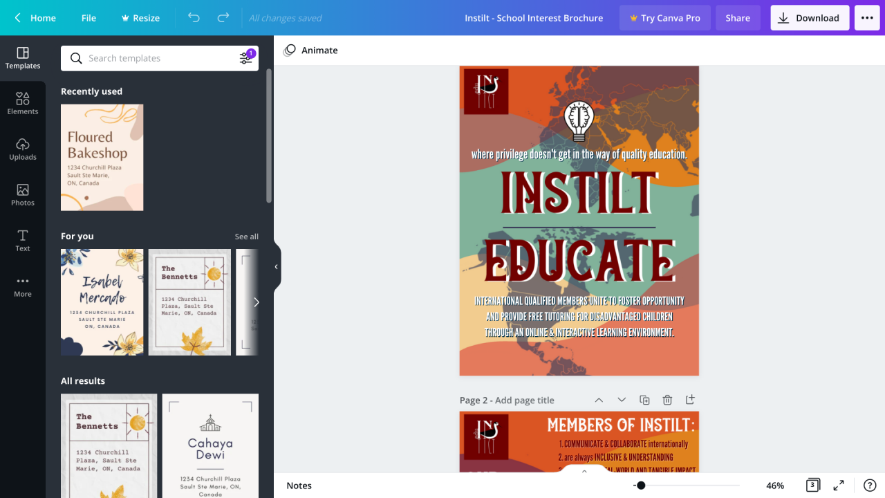Select the COMMUNICATE & COLLABORATE list line
This screenshot has width=885, height=498.
[x=624, y=444]
